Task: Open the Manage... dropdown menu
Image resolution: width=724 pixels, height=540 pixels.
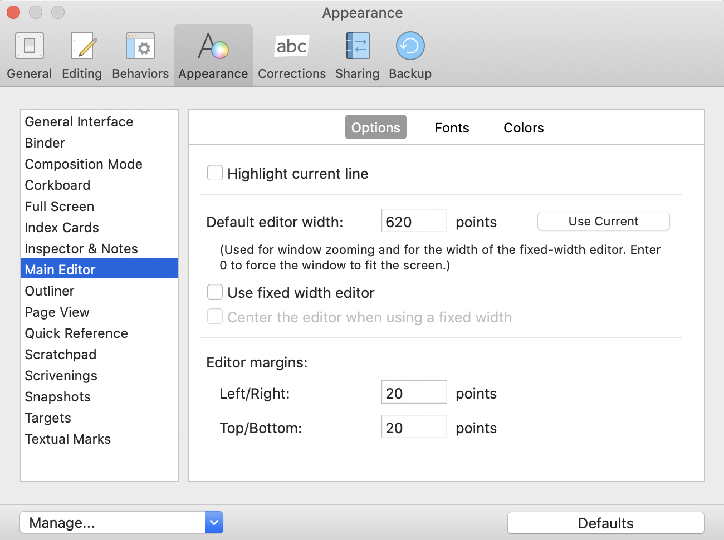Action: (121, 523)
